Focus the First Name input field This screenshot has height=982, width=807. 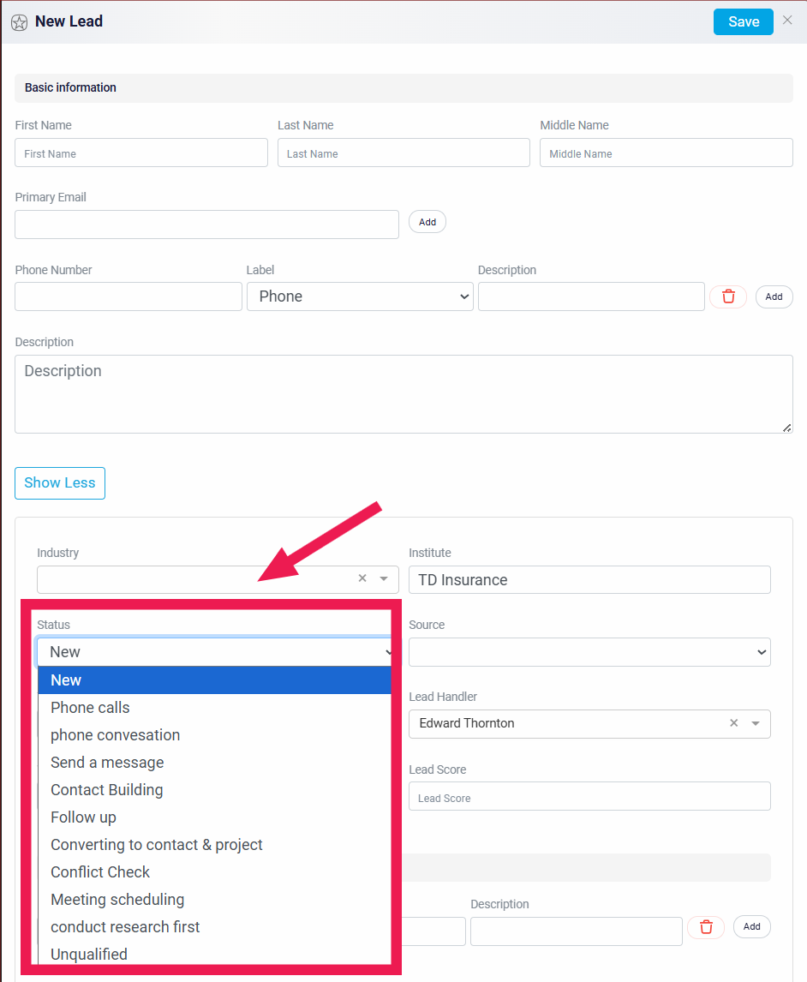(141, 153)
